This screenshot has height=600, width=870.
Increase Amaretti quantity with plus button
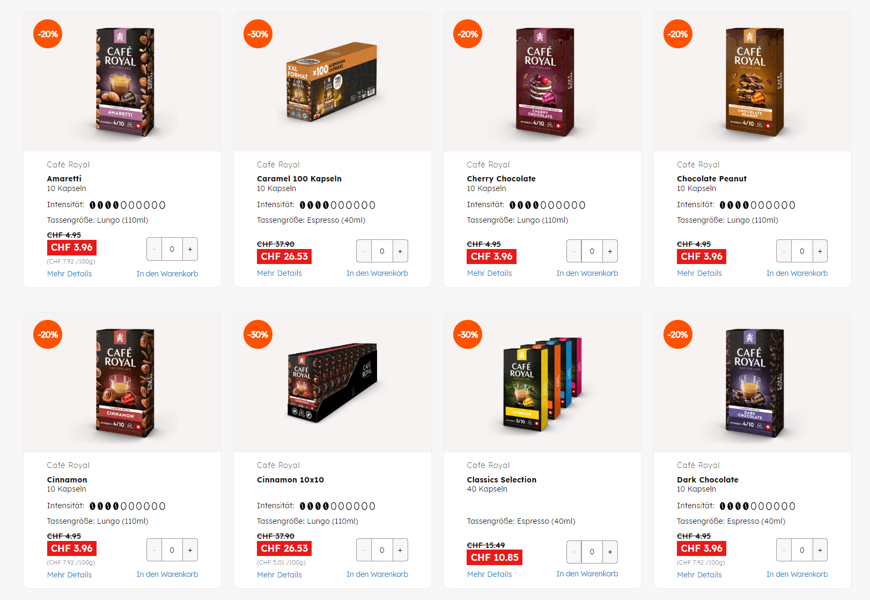[190, 249]
